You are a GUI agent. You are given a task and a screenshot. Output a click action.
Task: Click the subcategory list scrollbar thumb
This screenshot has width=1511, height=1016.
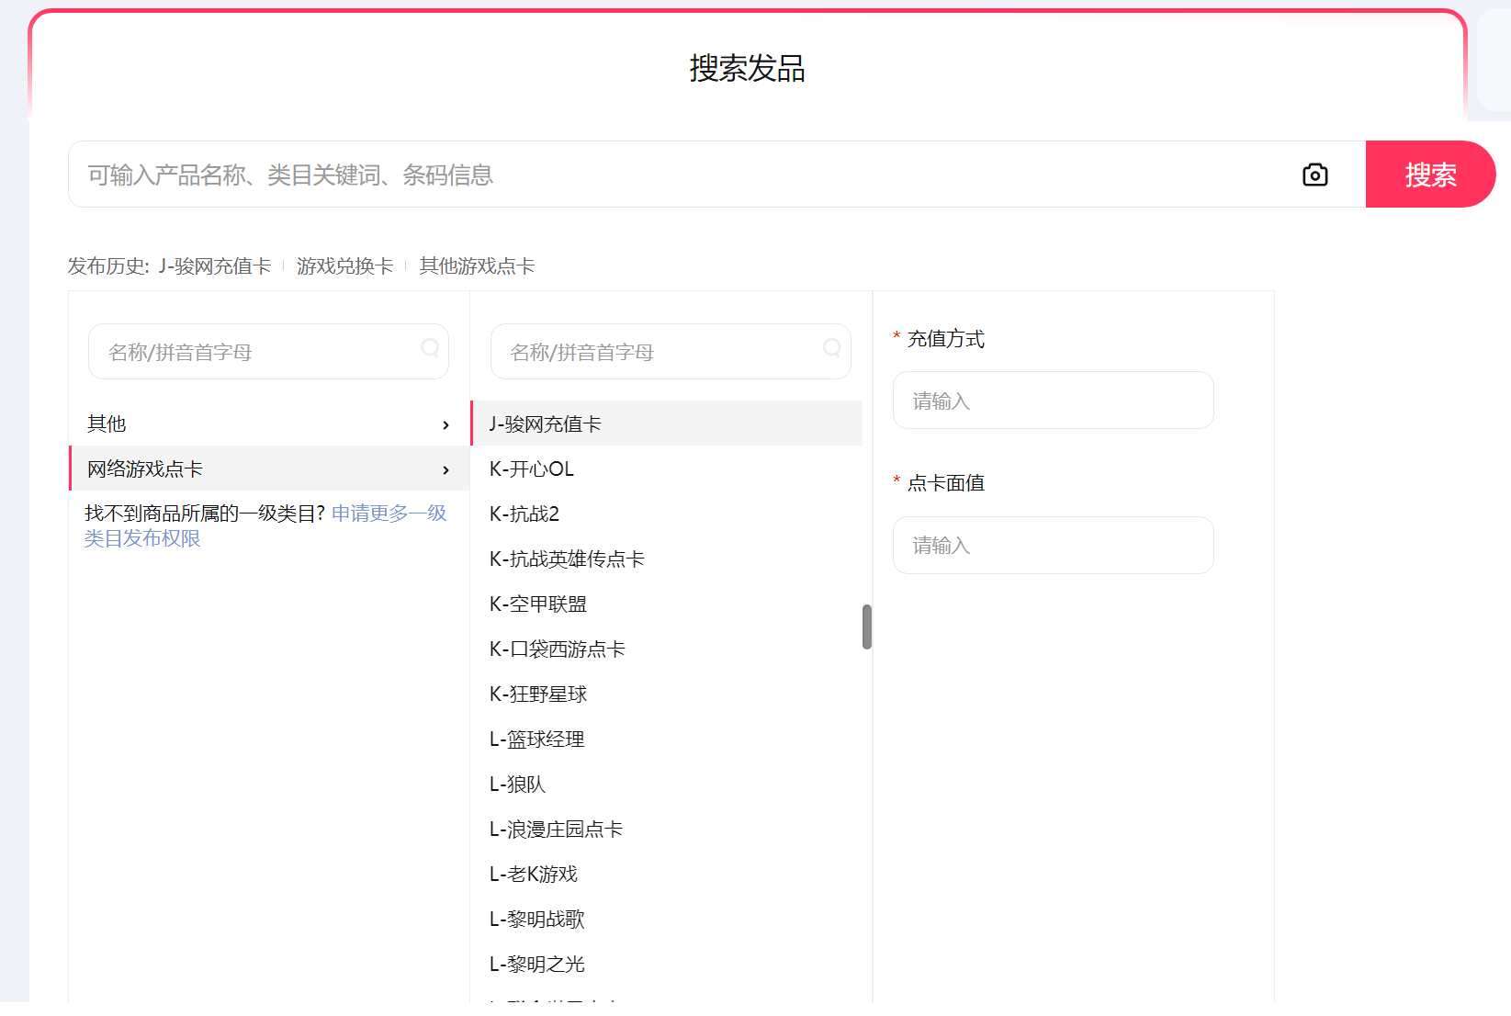pyautogui.click(x=866, y=627)
